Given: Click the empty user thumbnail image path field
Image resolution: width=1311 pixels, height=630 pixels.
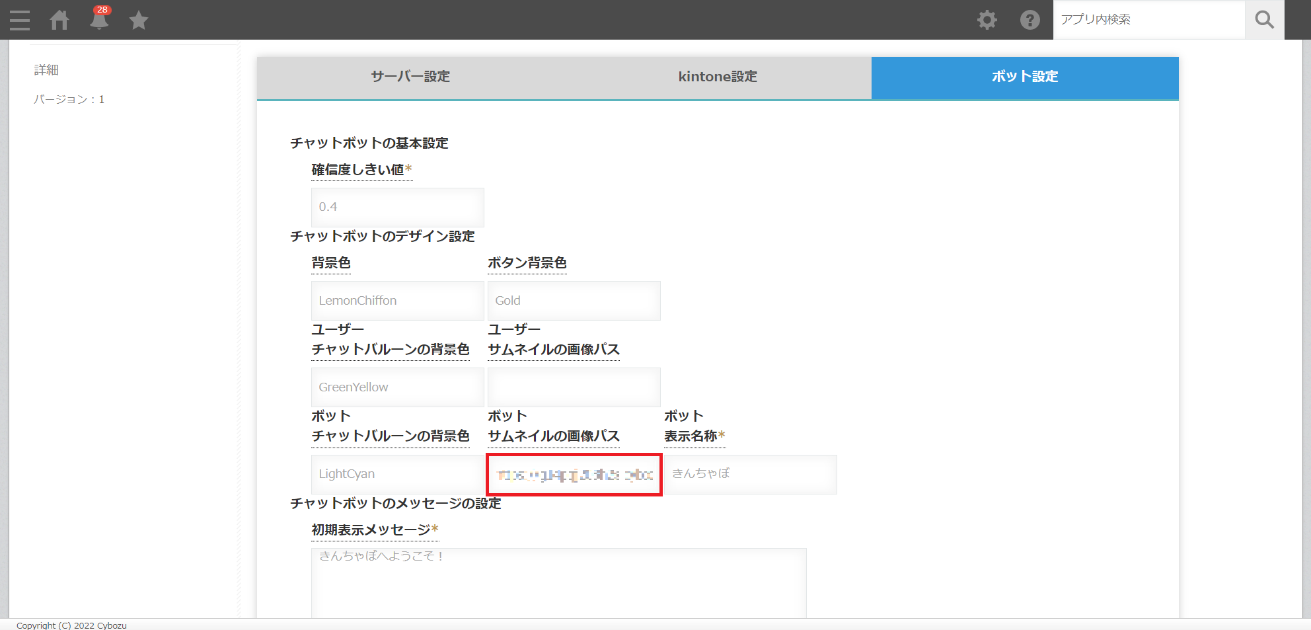Looking at the screenshot, I should pos(574,387).
